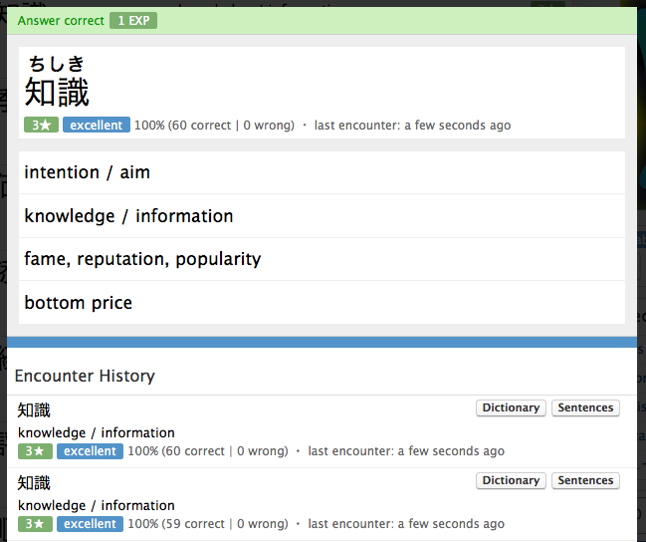This screenshot has height=542, width=646.
Task: Open the 知識 word in first history entry
Action: point(34,409)
